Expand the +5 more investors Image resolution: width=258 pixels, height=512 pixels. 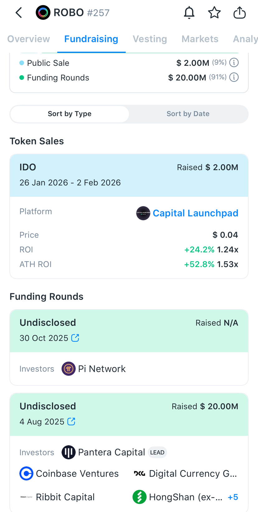(233, 497)
